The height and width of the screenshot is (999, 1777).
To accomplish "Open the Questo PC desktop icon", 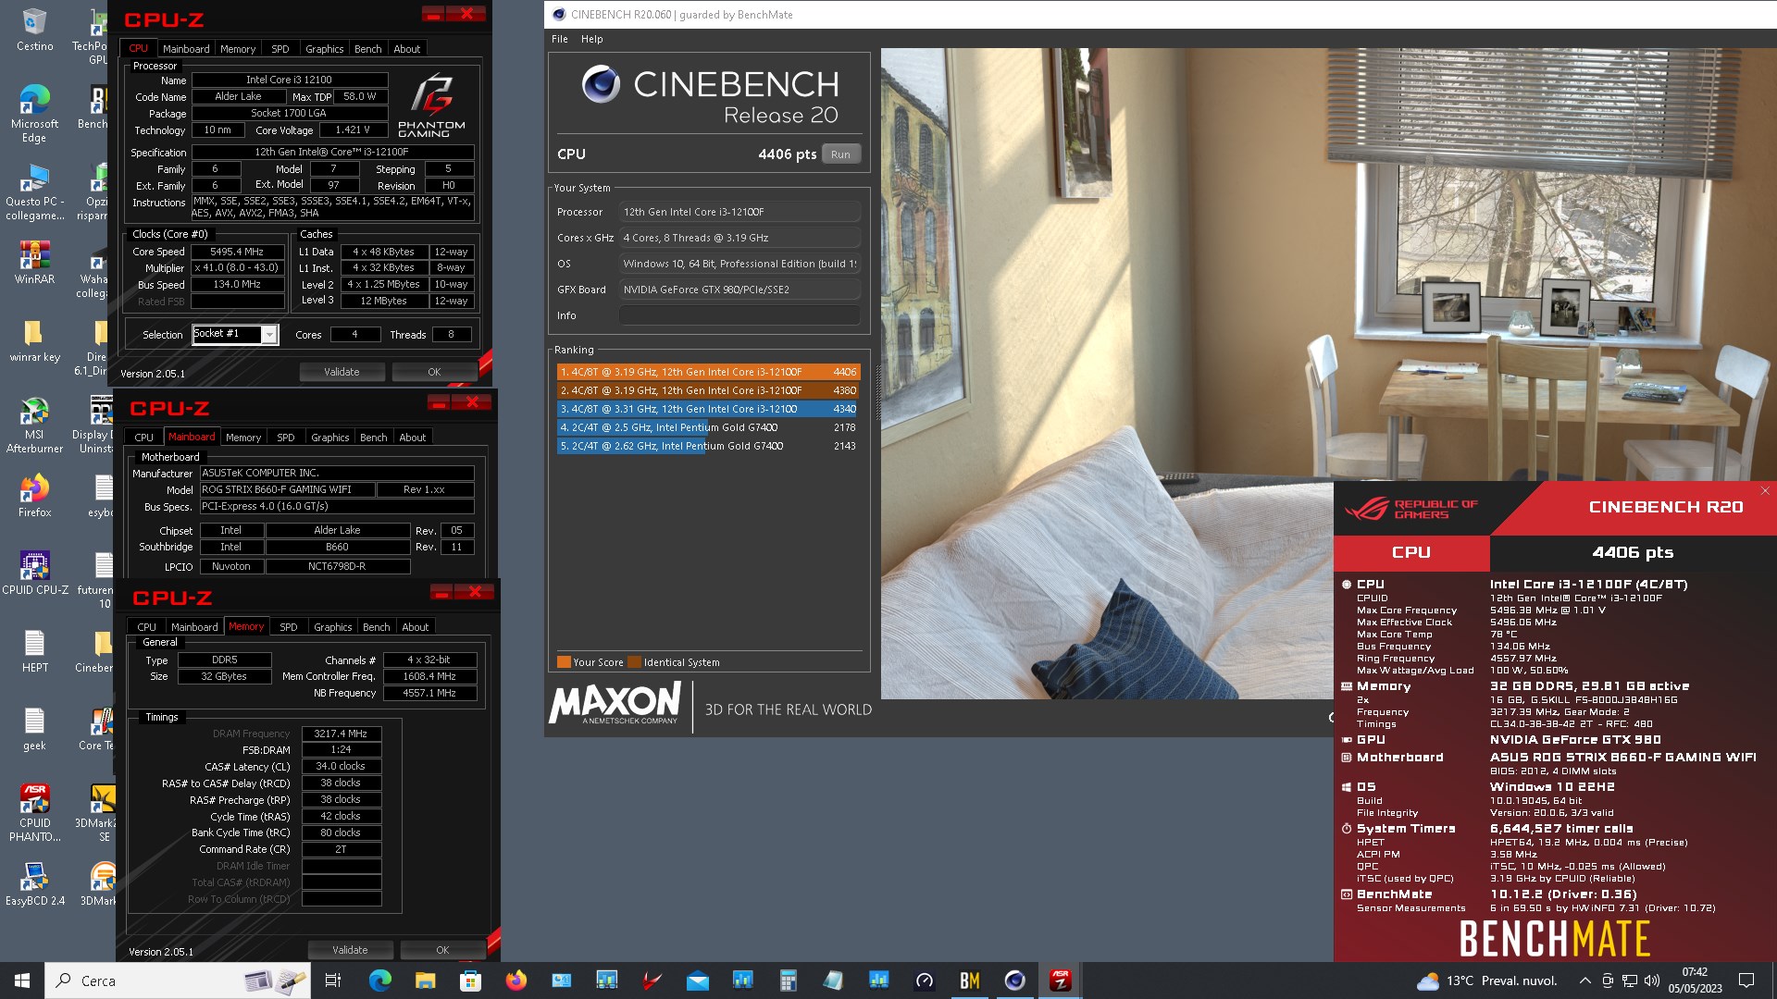I will [34, 191].
